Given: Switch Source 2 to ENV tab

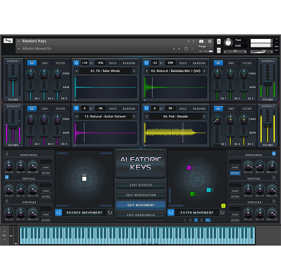Looking at the screenshot, I should 231,63.
